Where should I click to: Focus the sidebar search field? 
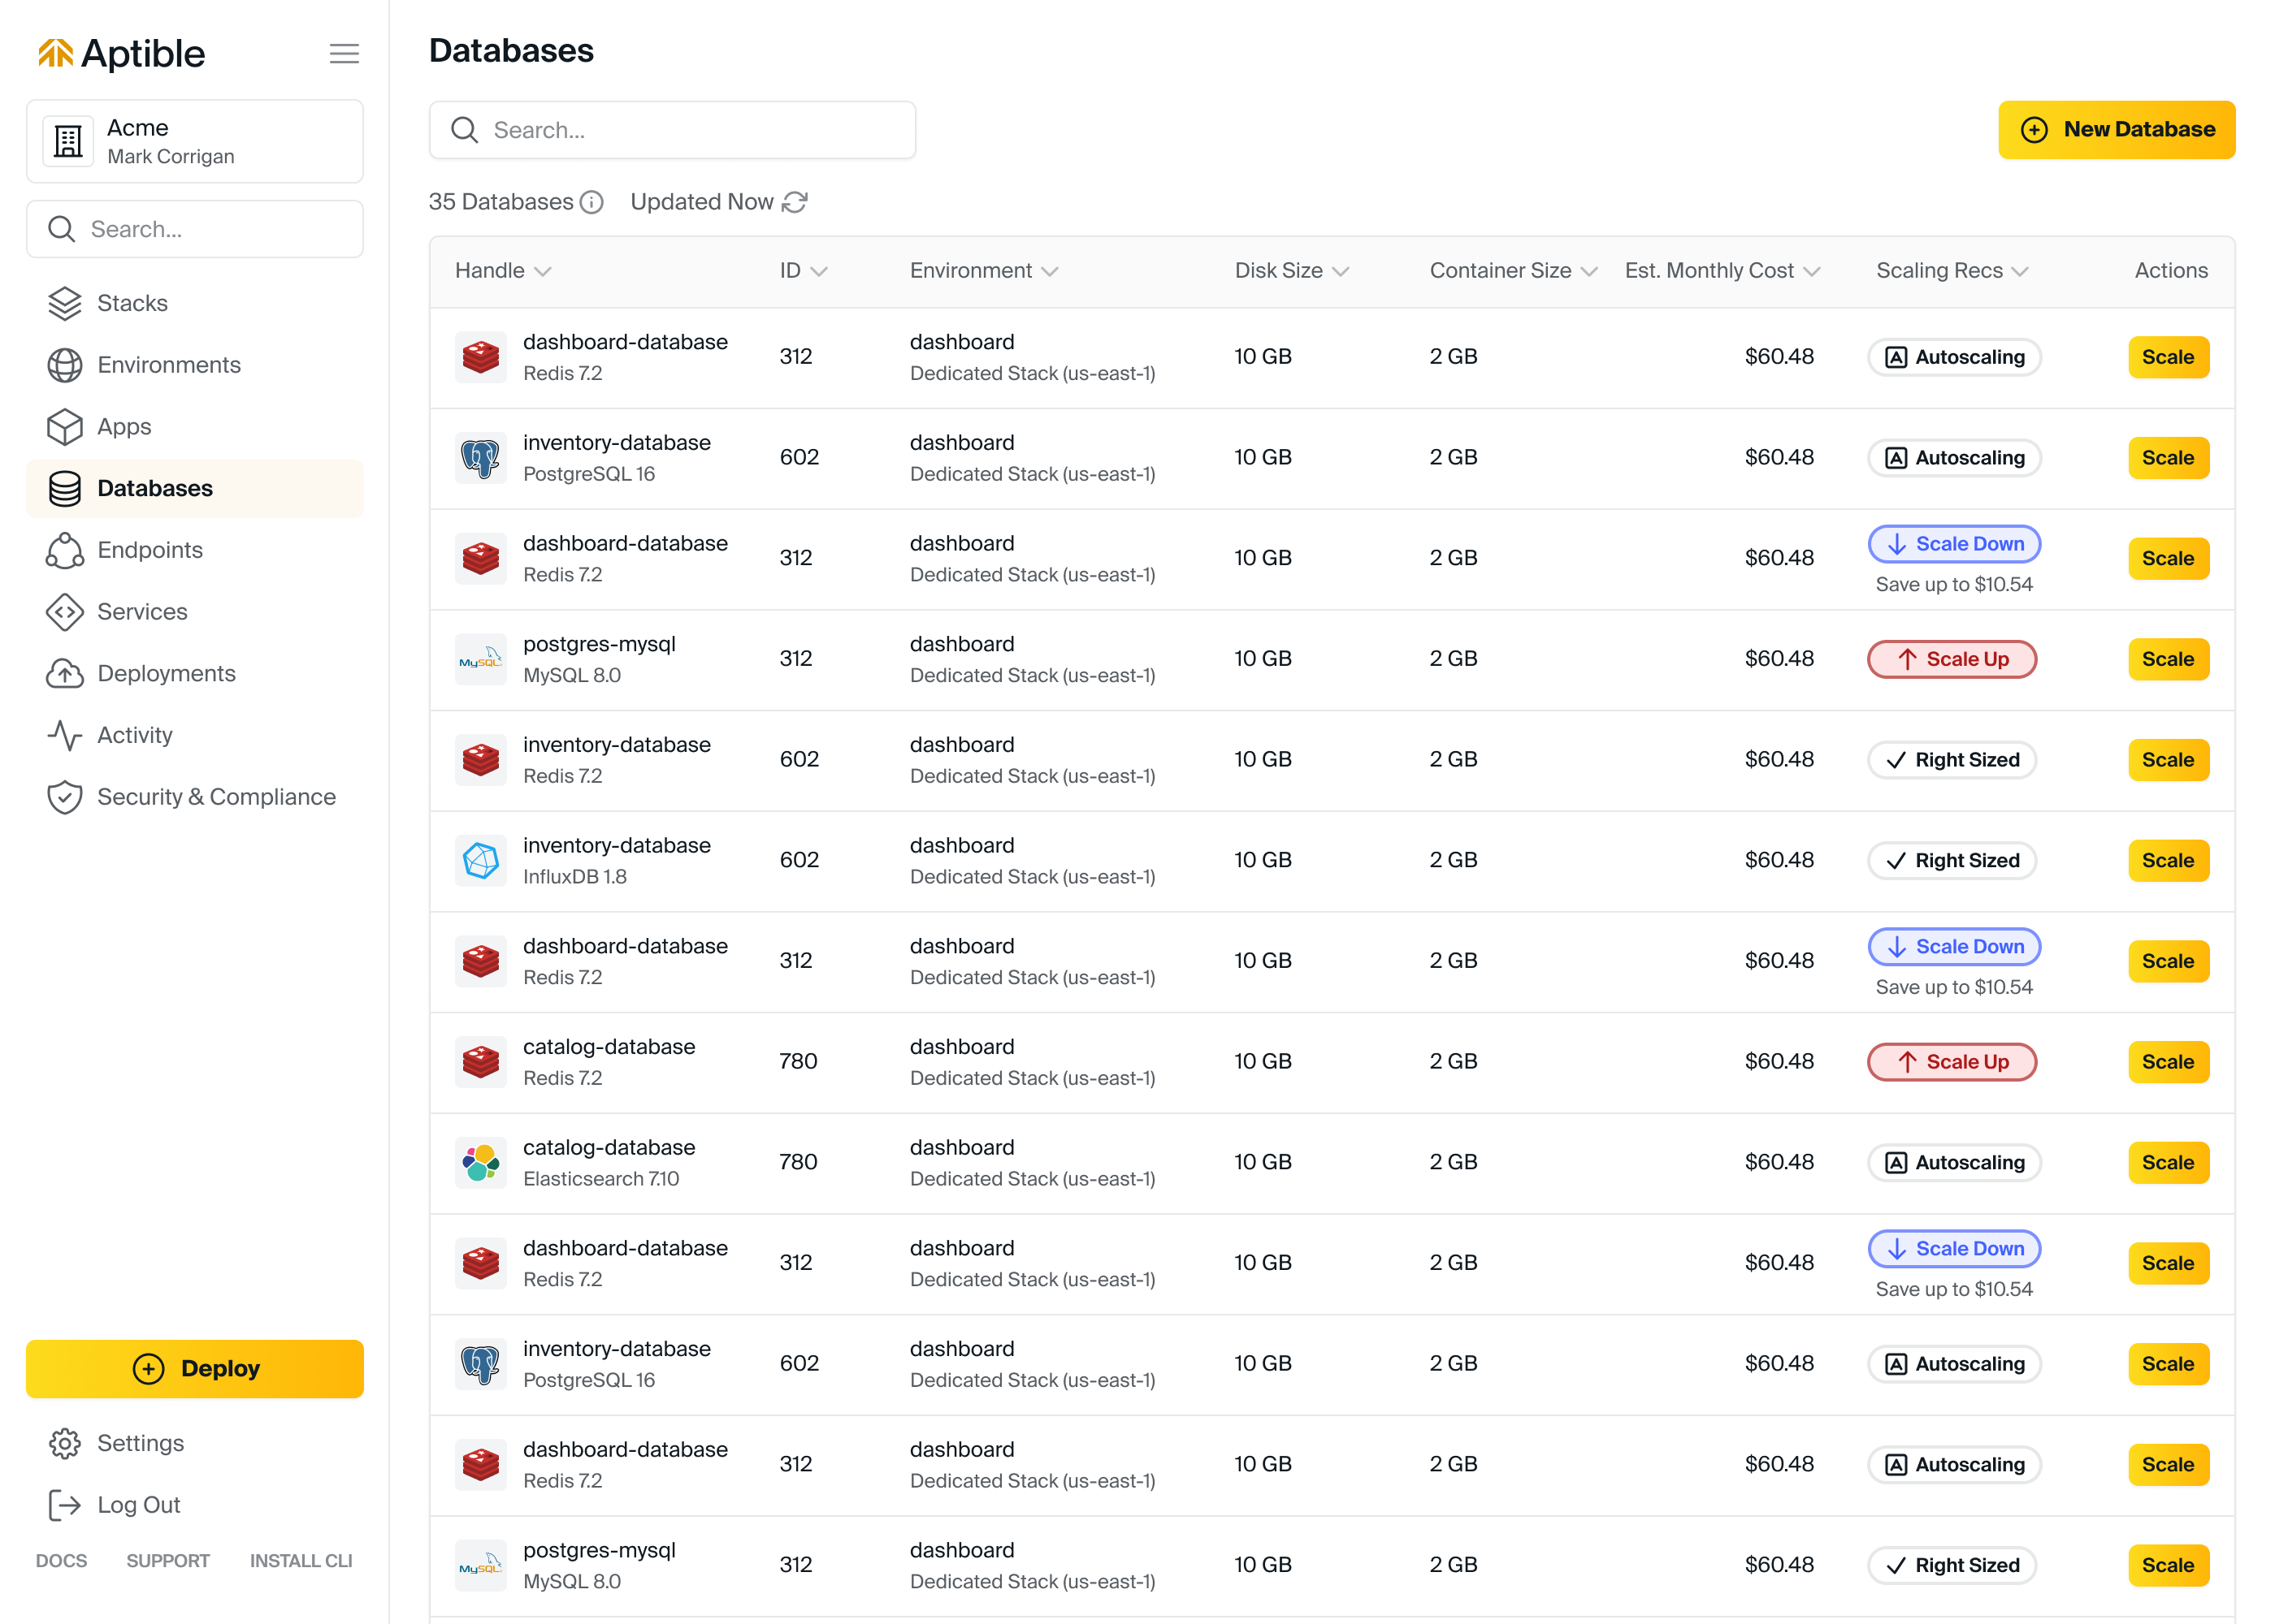tap(195, 229)
